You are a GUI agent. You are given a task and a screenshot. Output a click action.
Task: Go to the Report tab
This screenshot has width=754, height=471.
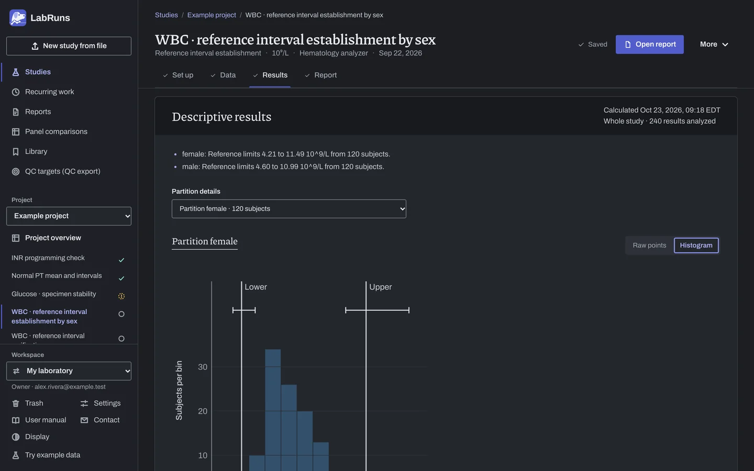pyautogui.click(x=320, y=75)
